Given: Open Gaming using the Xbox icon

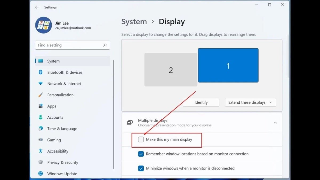Looking at the screenshot, I should 40,140.
